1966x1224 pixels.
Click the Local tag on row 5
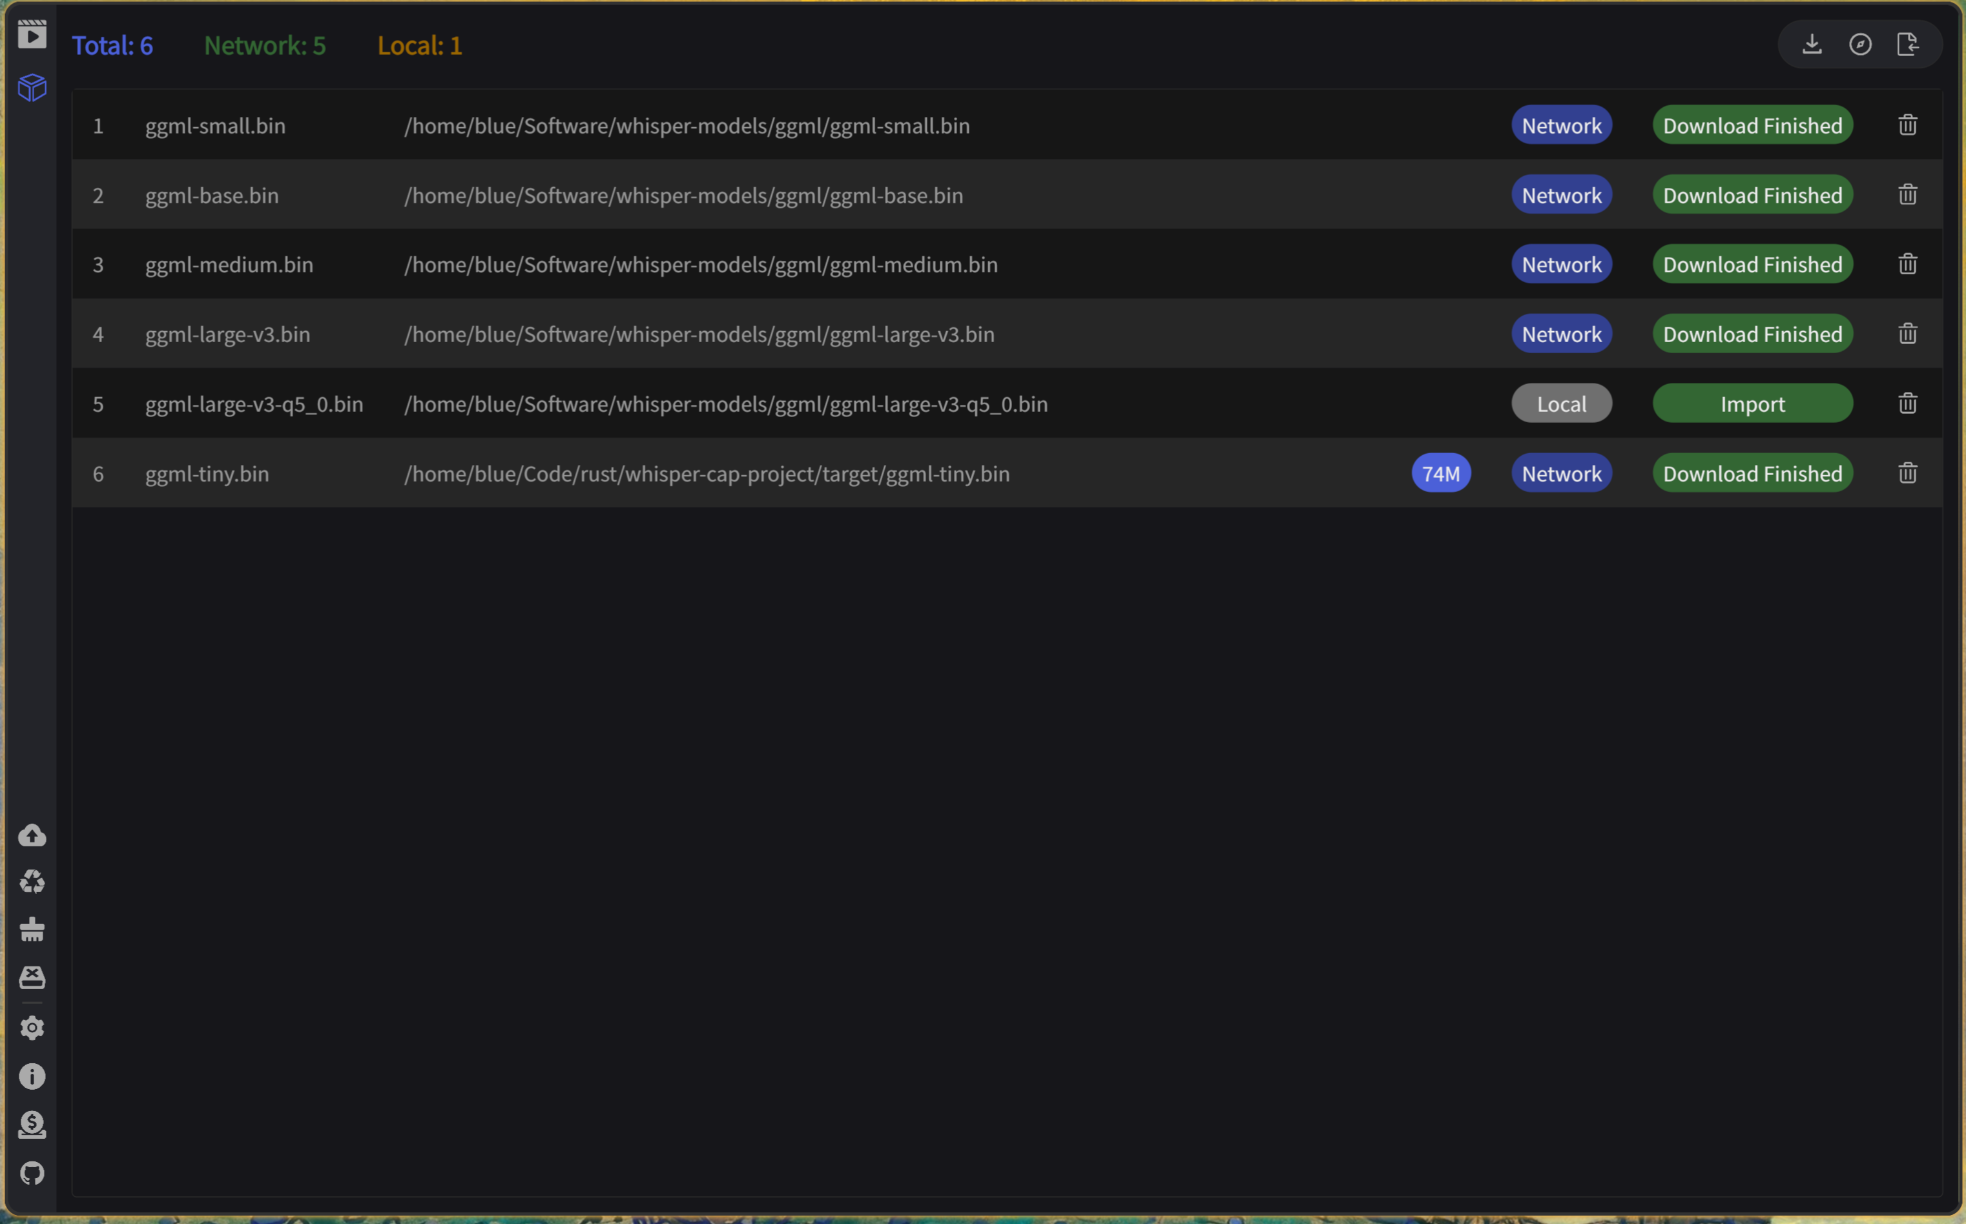1561,403
